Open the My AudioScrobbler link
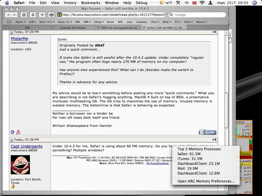 pyautogui.click(x=158, y=163)
